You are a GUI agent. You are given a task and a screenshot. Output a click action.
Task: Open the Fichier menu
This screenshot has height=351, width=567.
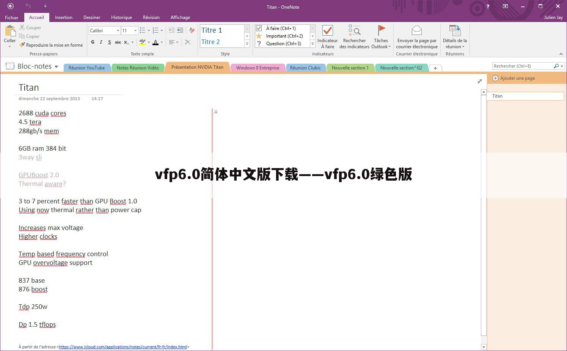pyautogui.click(x=11, y=17)
